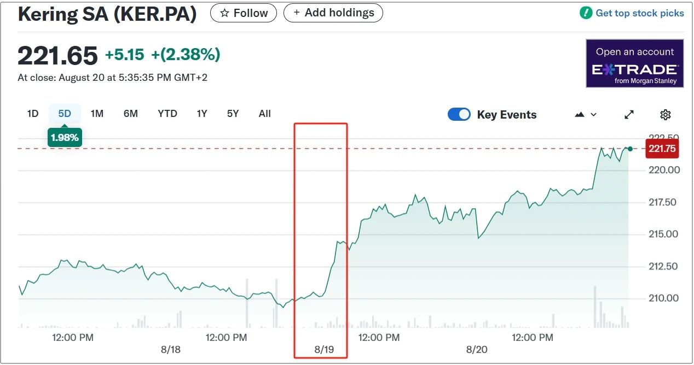Click the Add holdings button
This screenshot has height=365, width=694.
(333, 13)
